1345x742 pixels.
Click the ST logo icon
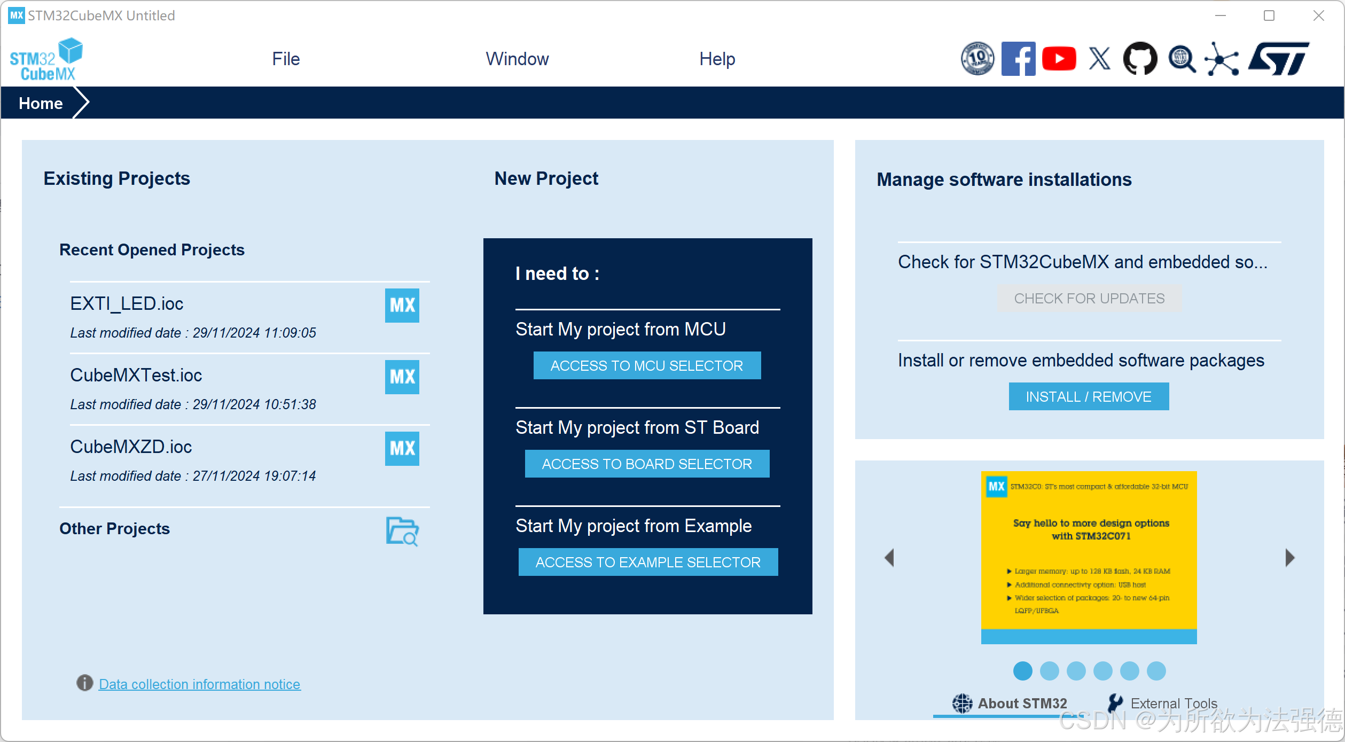tap(1278, 58)
